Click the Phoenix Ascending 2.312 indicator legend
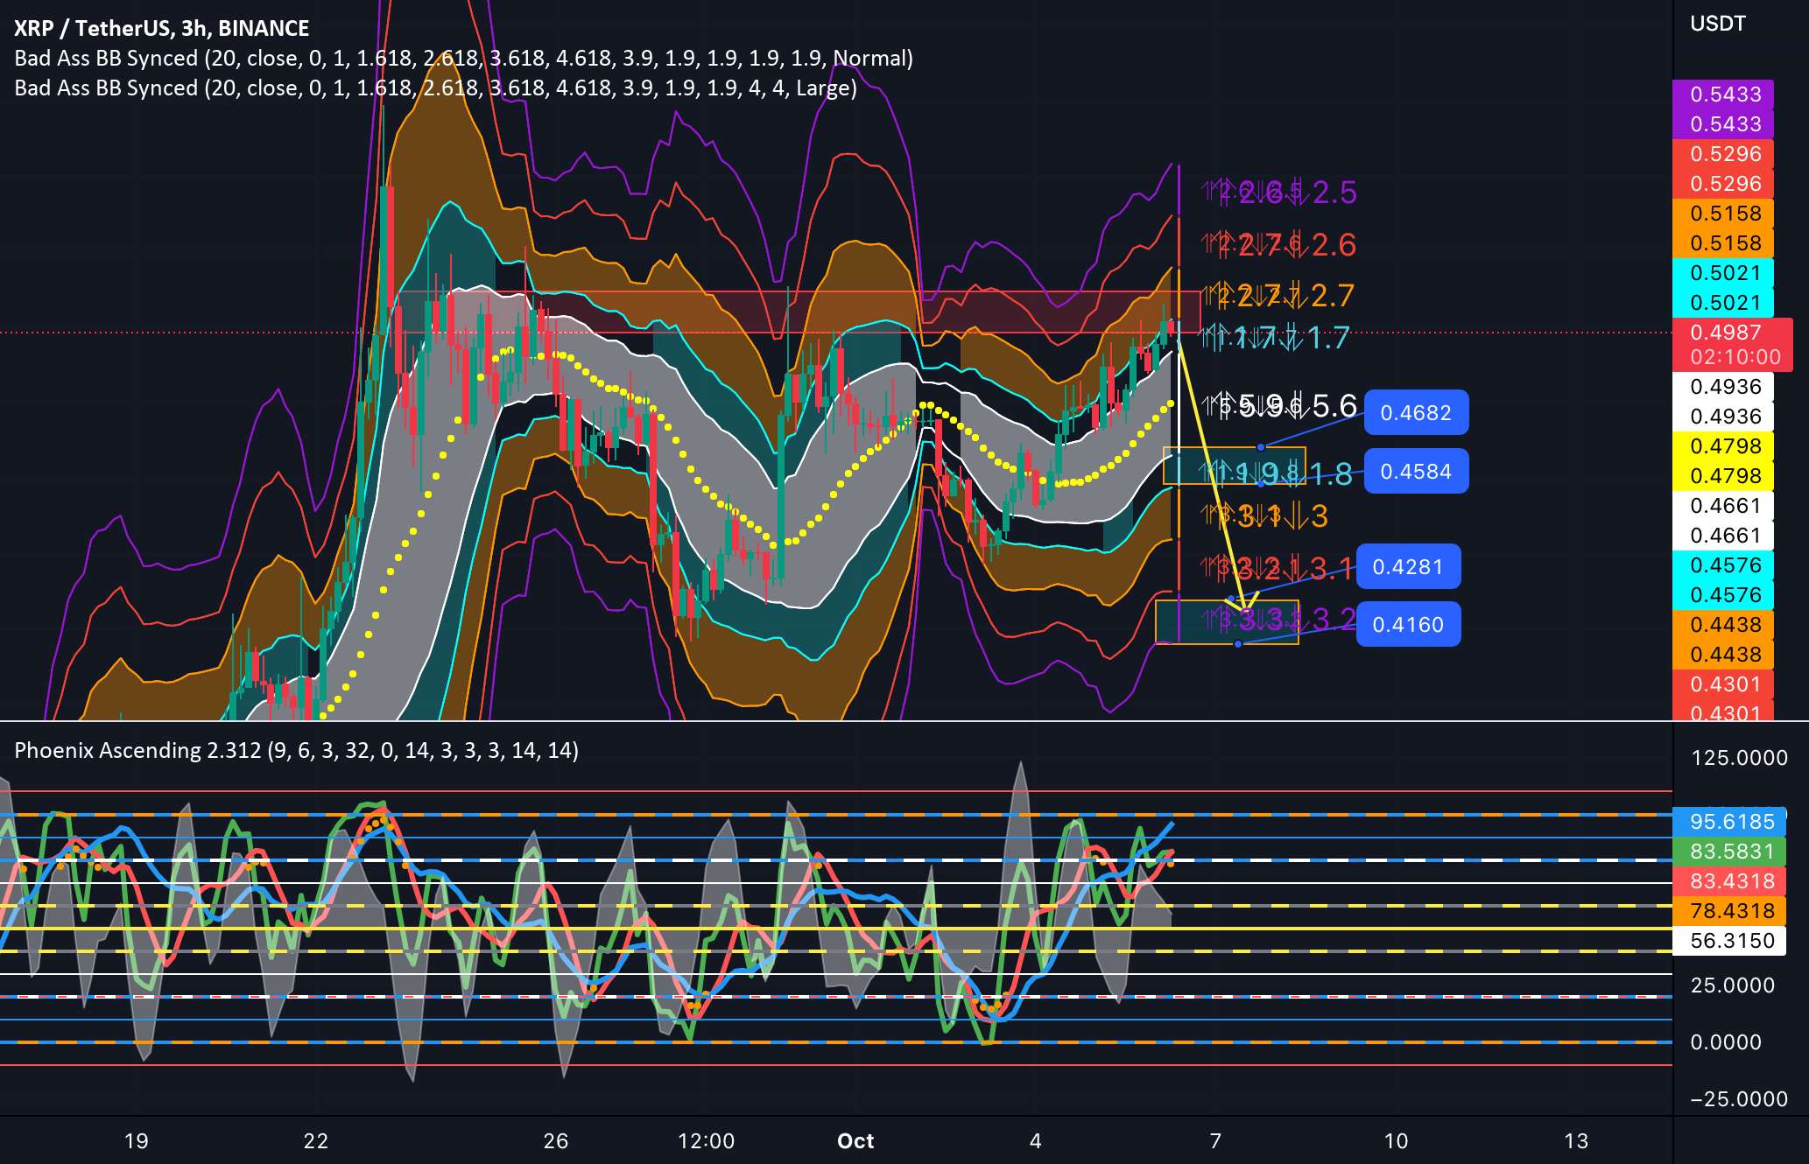 coord(296,750)
